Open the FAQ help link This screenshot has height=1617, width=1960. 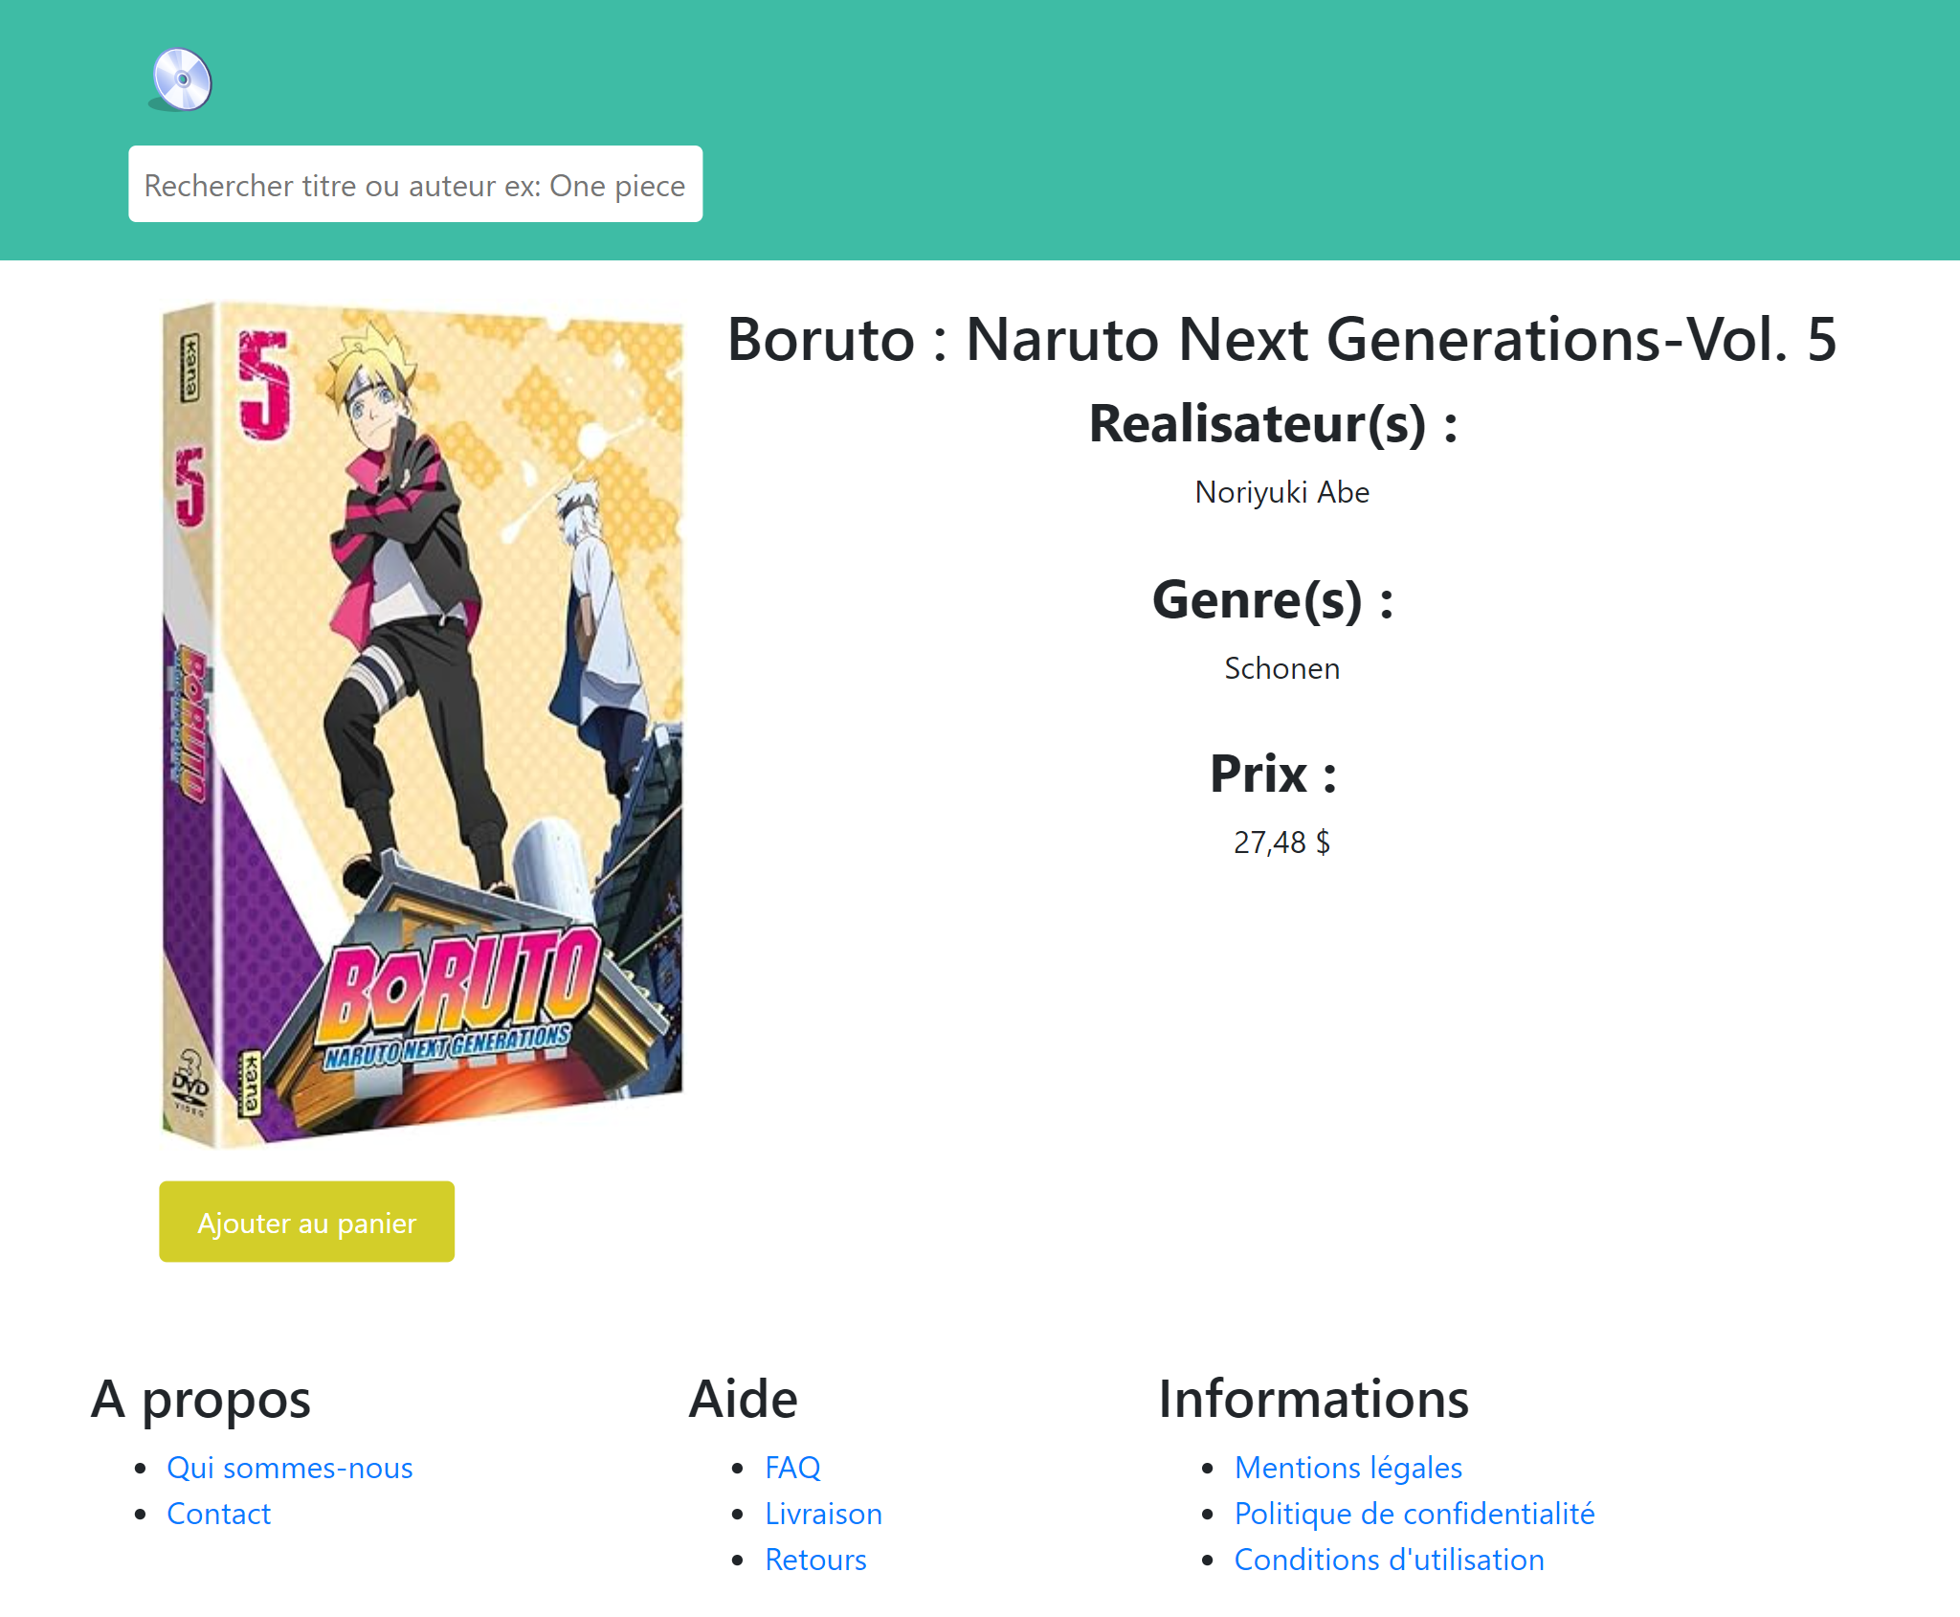(792, 1468)
